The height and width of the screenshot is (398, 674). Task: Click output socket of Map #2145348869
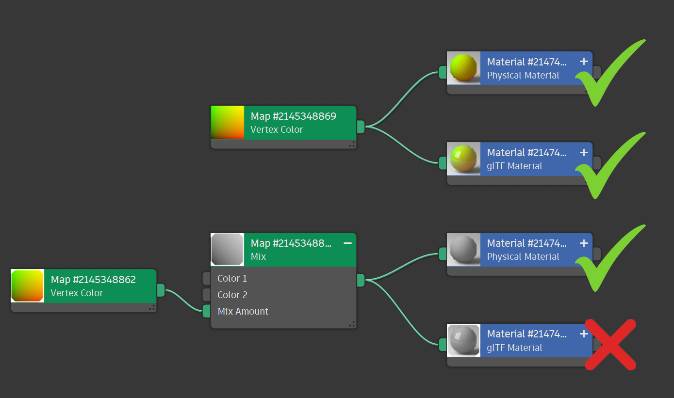(x=361, y=127)
